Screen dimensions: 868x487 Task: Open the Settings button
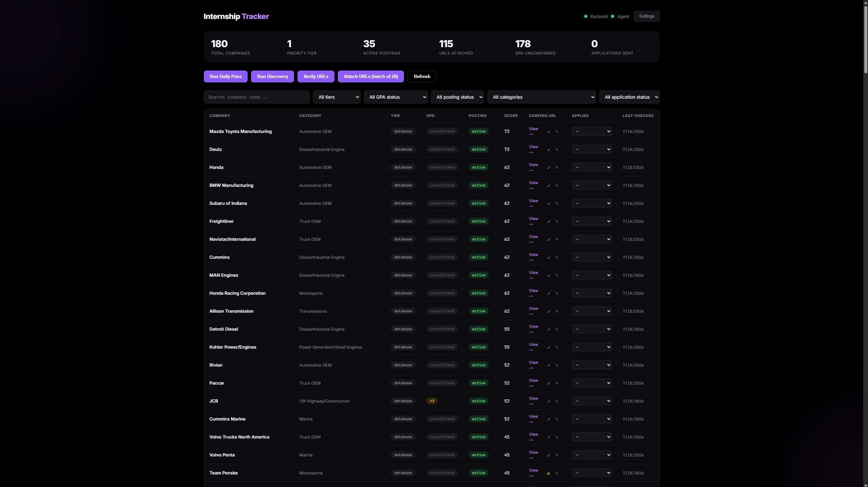pyautogui.click(x=647, y=16)
